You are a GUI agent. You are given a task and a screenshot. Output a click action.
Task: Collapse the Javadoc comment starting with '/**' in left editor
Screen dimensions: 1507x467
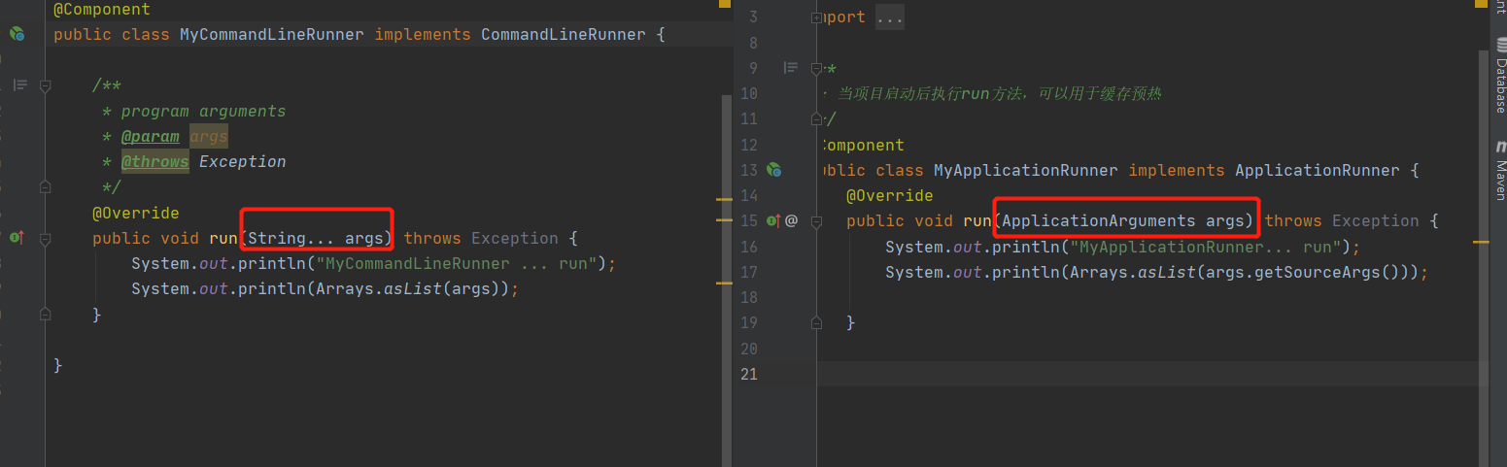click(x=45, y=86)
